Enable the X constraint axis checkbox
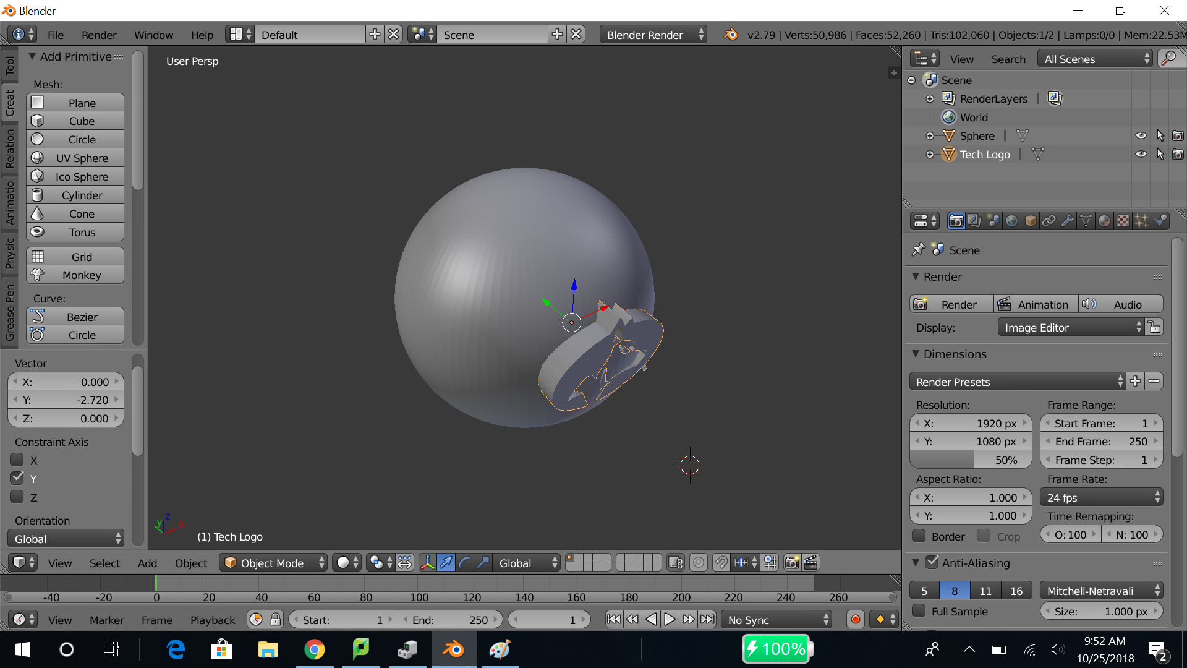The height and width of the screenshot is (668, 1187). 17,460
